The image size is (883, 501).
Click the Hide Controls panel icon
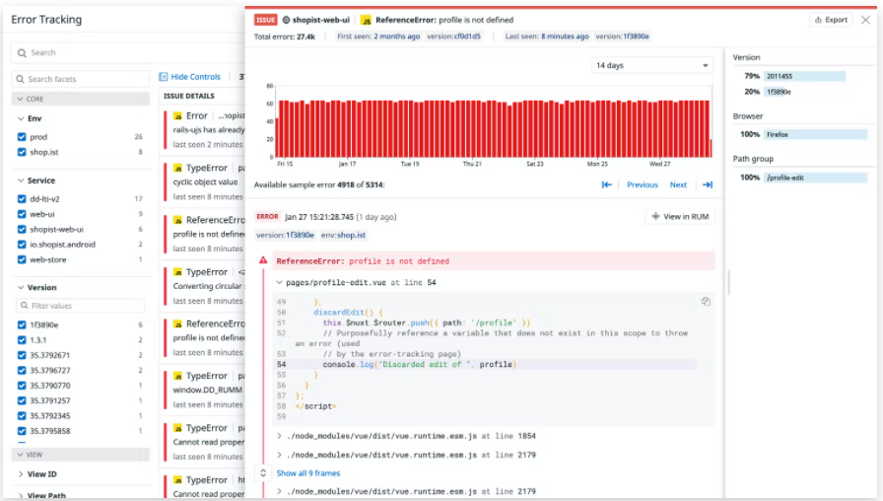pos(164,77)
